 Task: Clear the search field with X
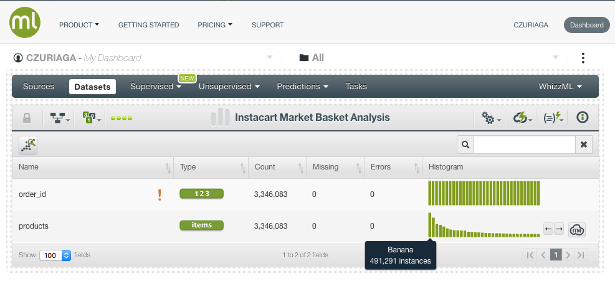584,145
